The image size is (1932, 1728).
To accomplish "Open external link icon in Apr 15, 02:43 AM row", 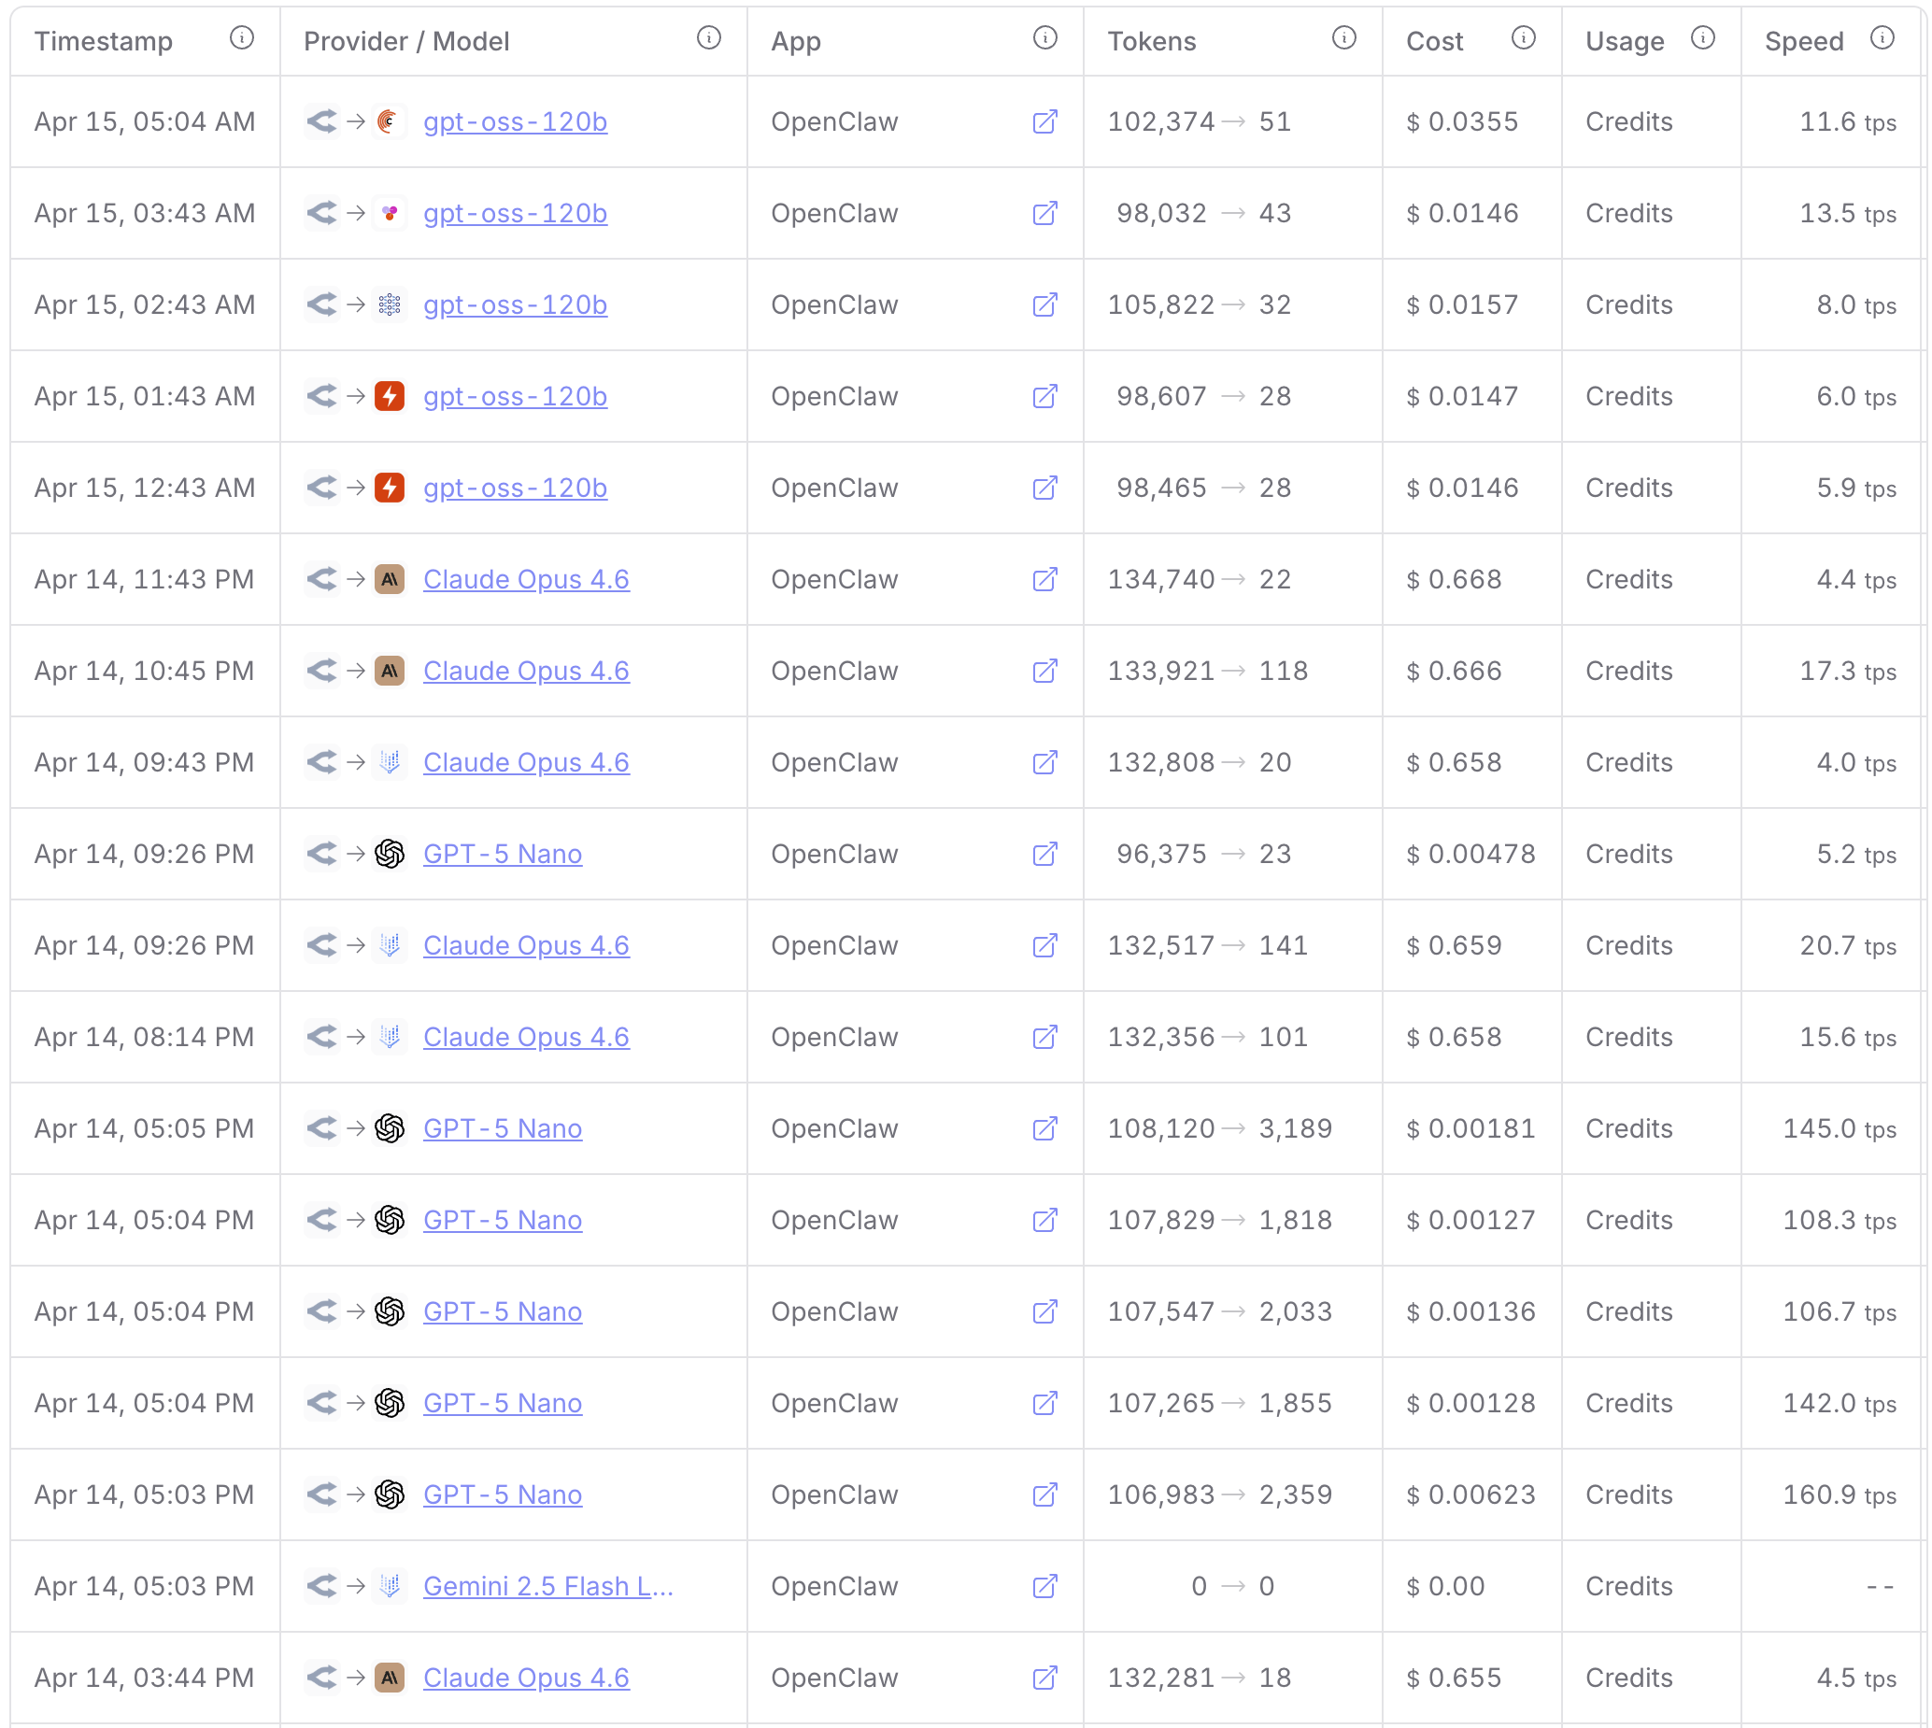I will [1045, 305].
